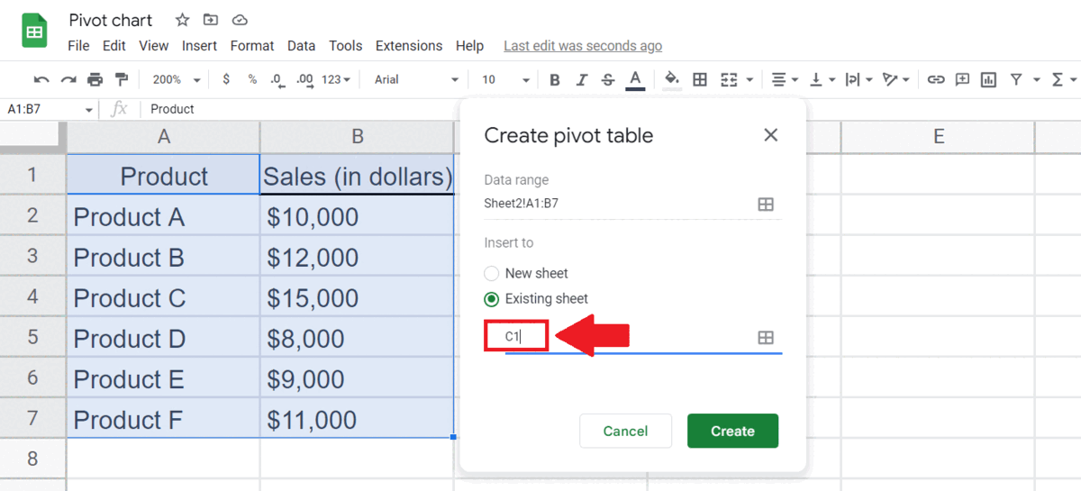Screen dimensions: 1081x491
Task: Open the borders tool
Action: 699,79
